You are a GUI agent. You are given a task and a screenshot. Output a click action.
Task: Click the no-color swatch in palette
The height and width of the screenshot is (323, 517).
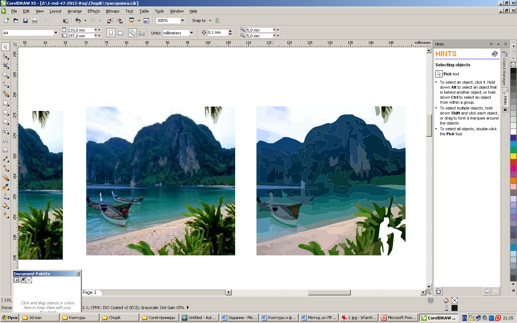513,65
